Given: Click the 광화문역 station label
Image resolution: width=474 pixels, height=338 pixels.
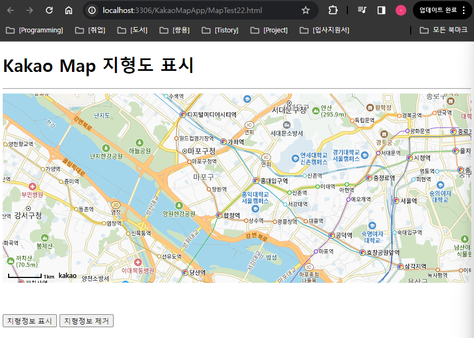Looking at the screenshot, I should [420, 131].
